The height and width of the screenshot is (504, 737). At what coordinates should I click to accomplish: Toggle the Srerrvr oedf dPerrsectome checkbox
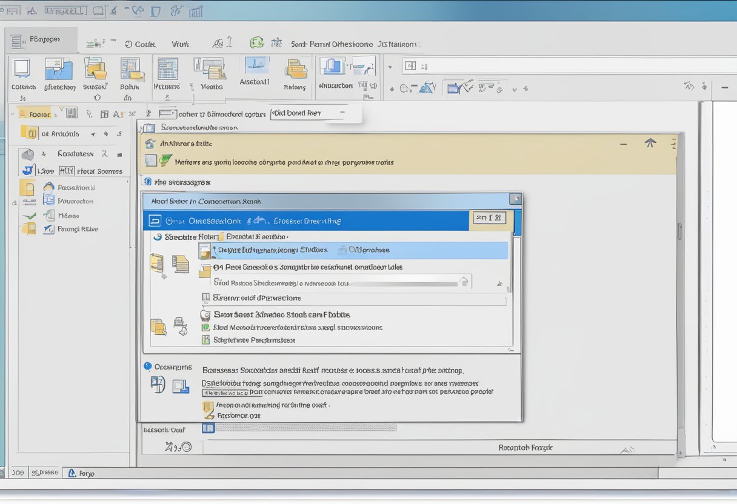tap(205, 297)
